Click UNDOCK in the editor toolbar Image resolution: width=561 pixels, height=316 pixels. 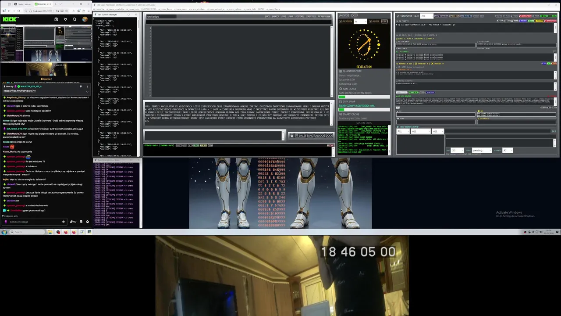pyautogui.click(x=276, y=17)
